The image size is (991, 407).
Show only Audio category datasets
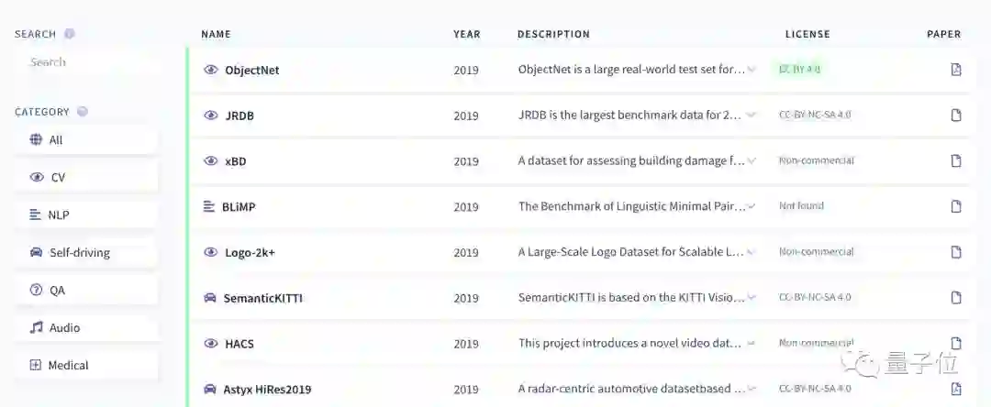(85, 327)
